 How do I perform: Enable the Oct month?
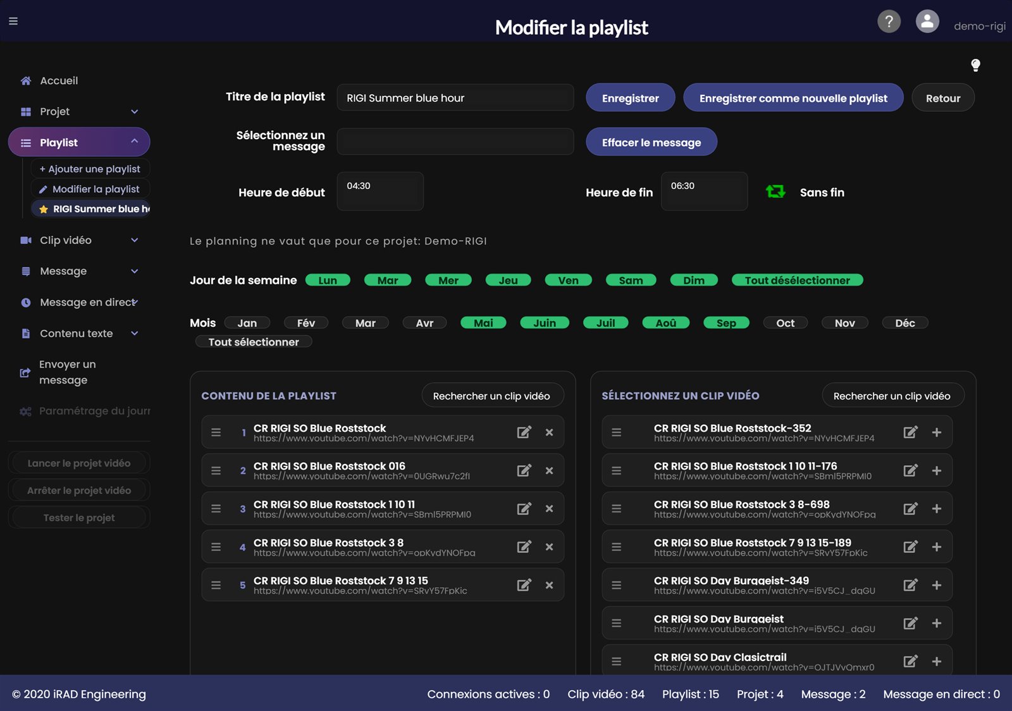785,323
